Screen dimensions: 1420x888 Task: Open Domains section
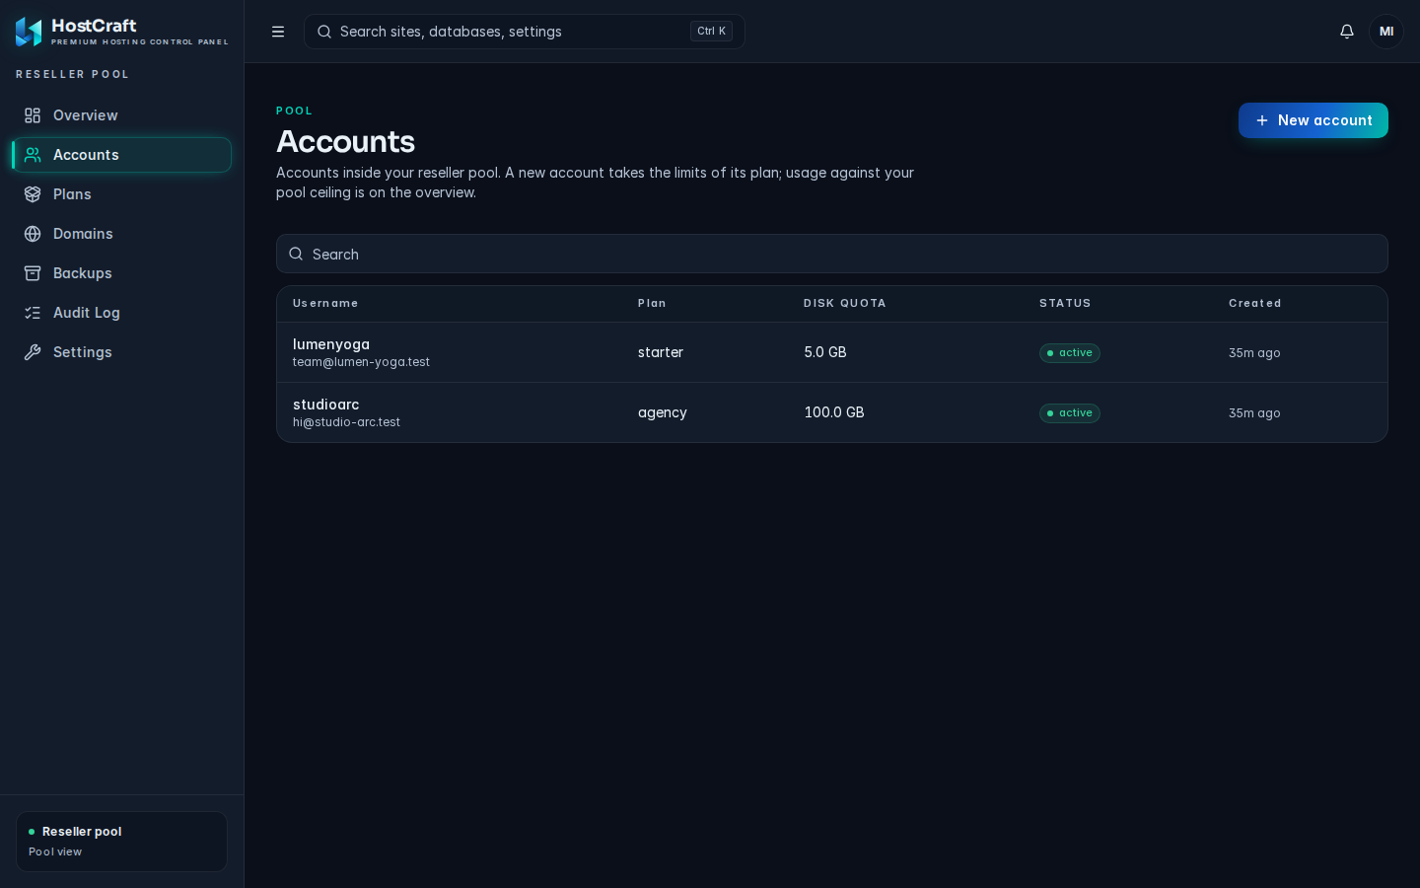point(121,234)
